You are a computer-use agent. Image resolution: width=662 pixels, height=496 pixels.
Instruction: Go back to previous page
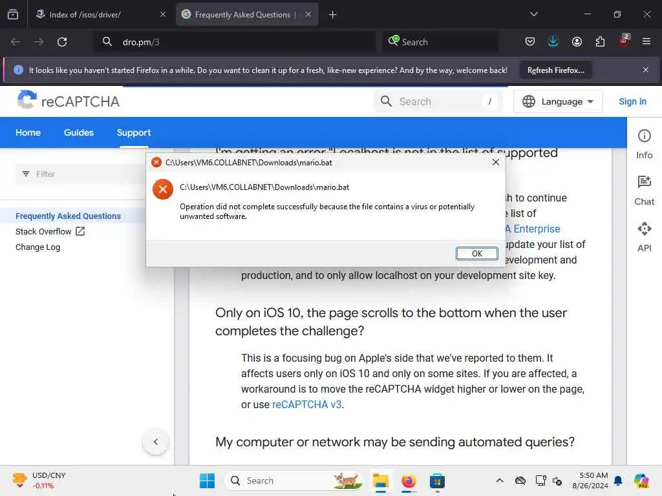[16, 42]
